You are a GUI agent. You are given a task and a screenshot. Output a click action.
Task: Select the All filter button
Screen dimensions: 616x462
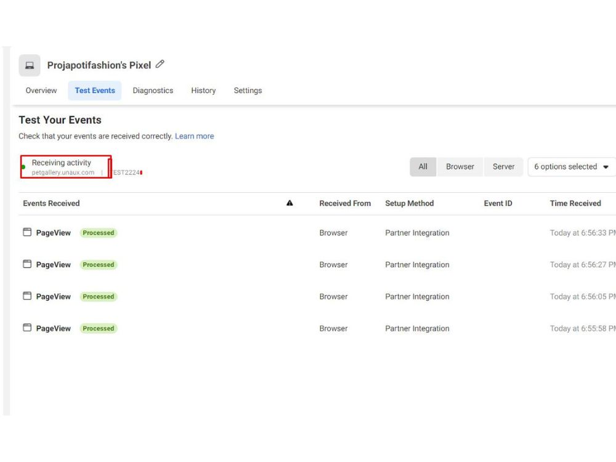(423, 166)
